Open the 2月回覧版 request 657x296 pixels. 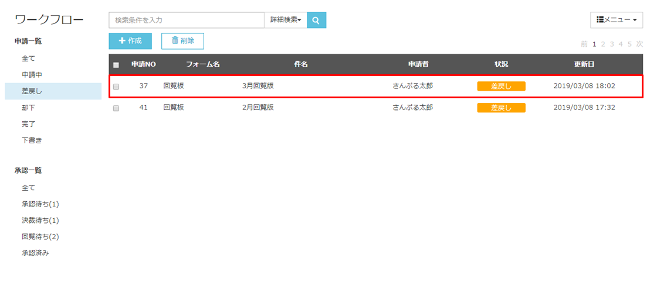click(258, 108)
